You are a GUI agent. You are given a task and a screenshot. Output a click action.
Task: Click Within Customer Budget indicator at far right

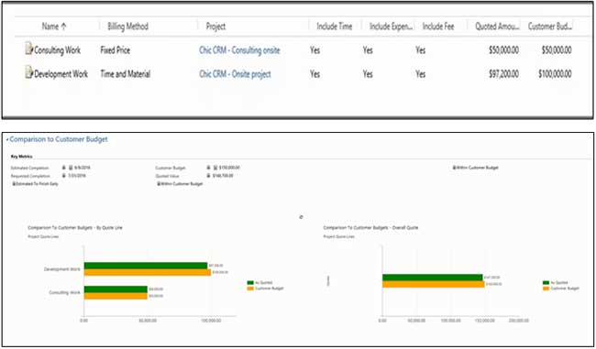point(476,168)
